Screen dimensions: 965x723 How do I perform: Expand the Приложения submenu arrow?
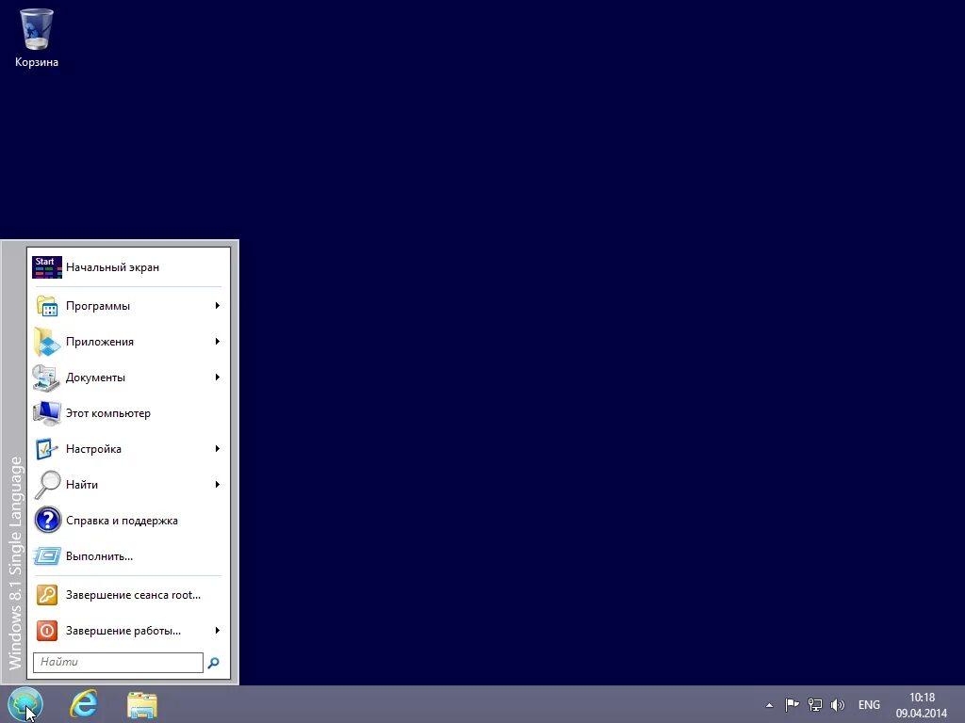coord(218,341)
